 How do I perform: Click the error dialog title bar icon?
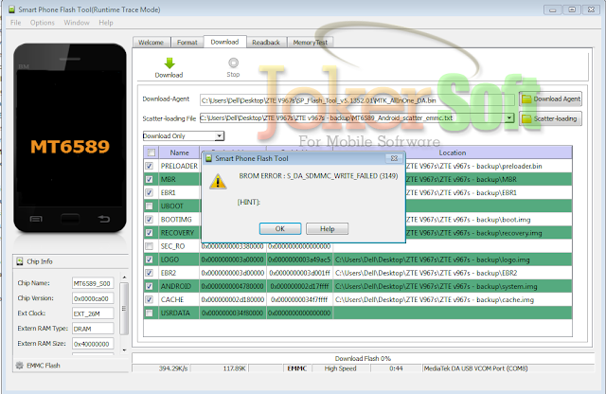click(x=208, y=158)
